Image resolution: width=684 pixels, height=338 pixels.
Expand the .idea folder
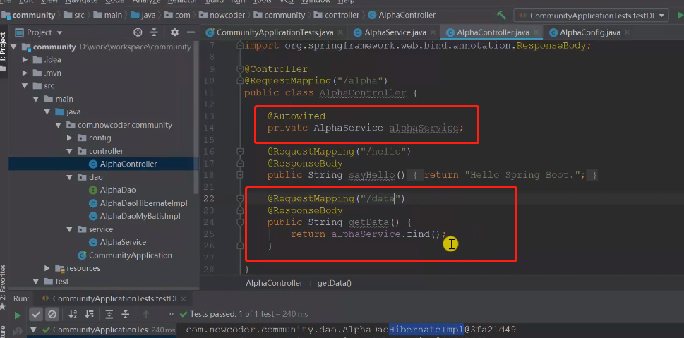click(25, 60)
